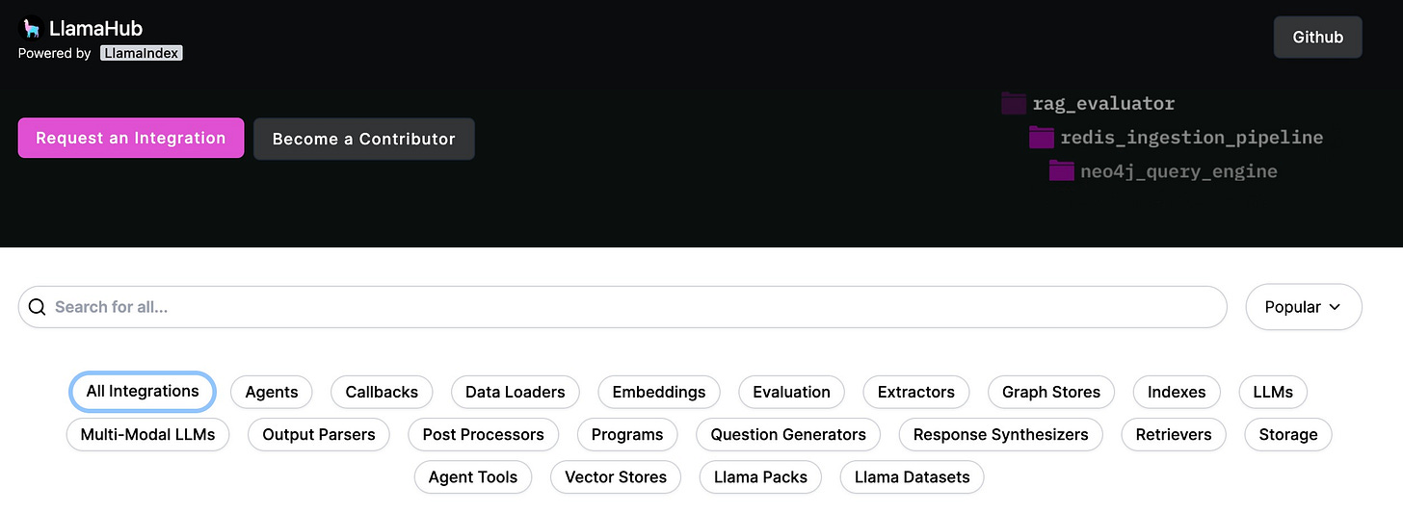Select the Post Processors filter chip

484,434
